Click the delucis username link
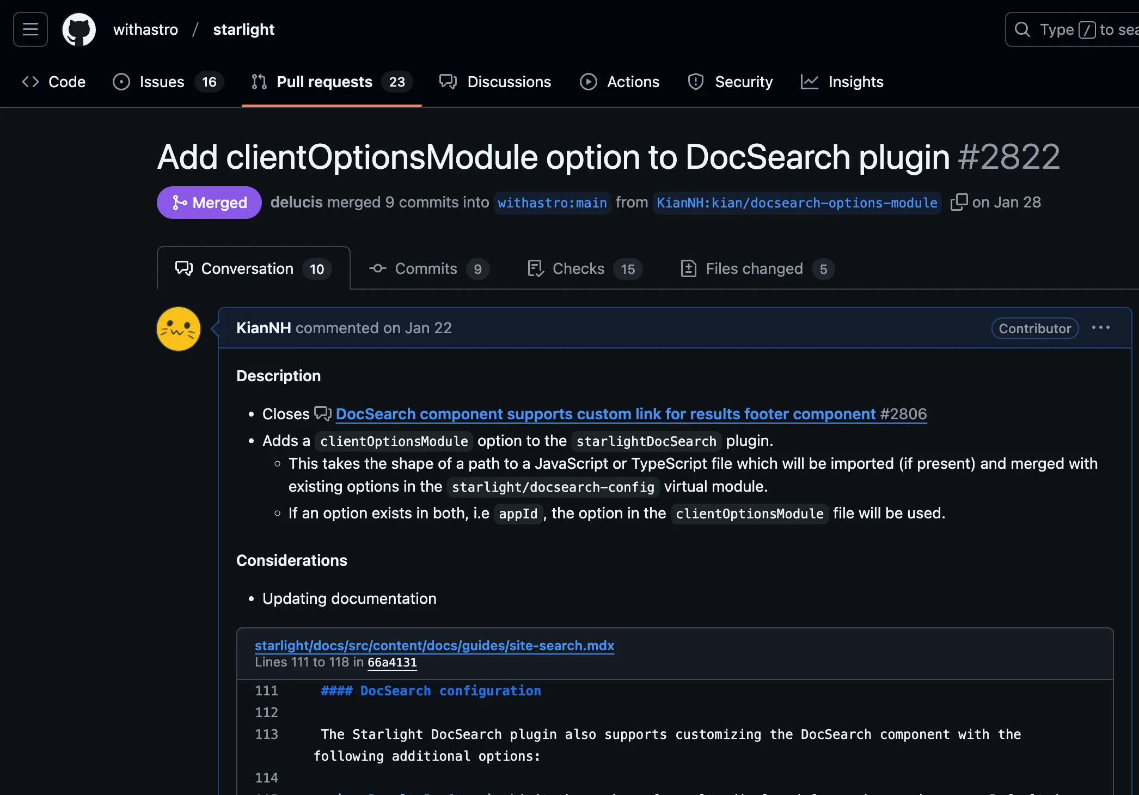The width and height of the screenshot is (1139, 795). click(297, 202)
